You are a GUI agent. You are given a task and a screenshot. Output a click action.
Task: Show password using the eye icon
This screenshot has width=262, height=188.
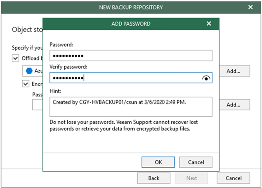pos(206,78)
